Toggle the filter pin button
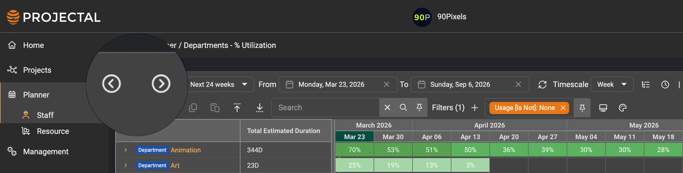Viewport: 683px width, 173px height. point(582,108)
